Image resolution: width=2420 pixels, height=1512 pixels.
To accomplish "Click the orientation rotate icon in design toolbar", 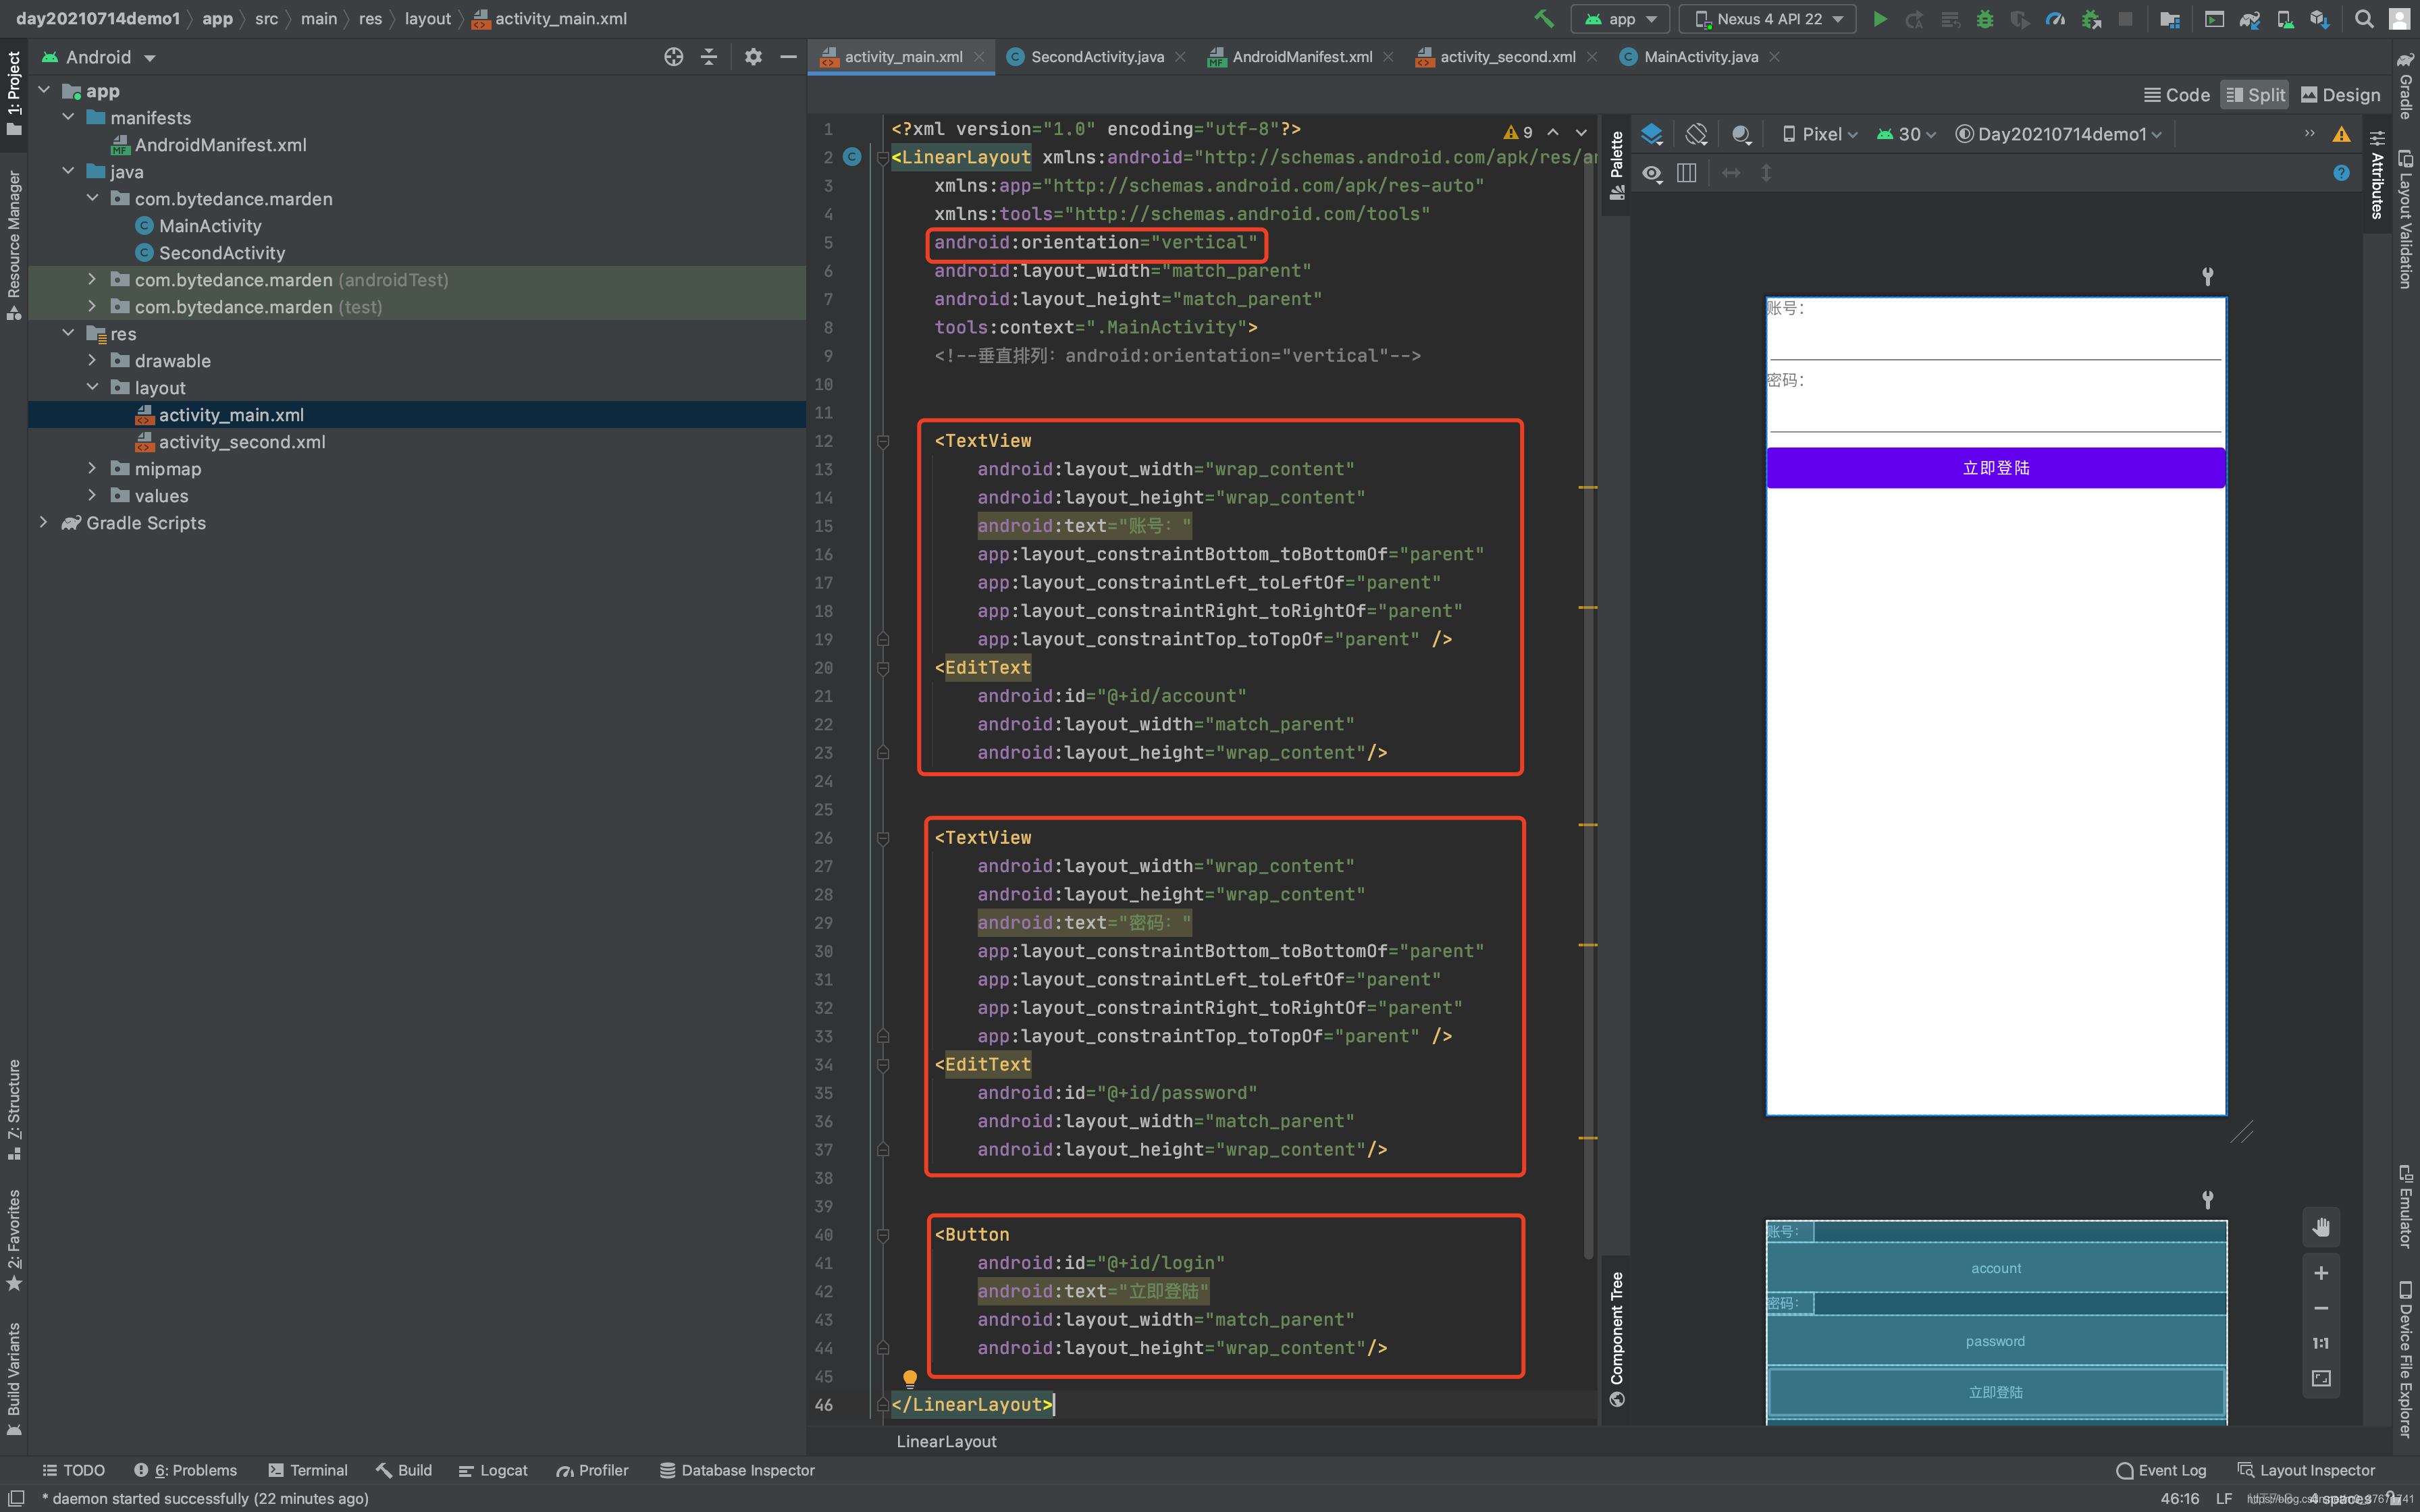I will coord(1696,134).
